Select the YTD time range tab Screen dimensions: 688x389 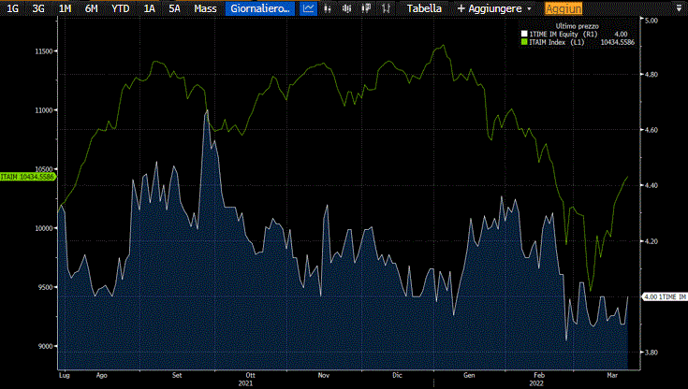point(121,8)
